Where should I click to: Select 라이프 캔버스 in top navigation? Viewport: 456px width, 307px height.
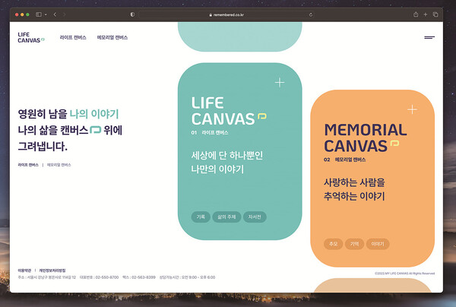74,37
